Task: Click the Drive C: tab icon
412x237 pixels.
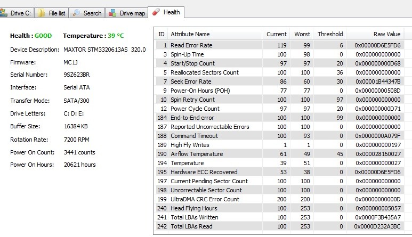Action: [x=3, y=13]
